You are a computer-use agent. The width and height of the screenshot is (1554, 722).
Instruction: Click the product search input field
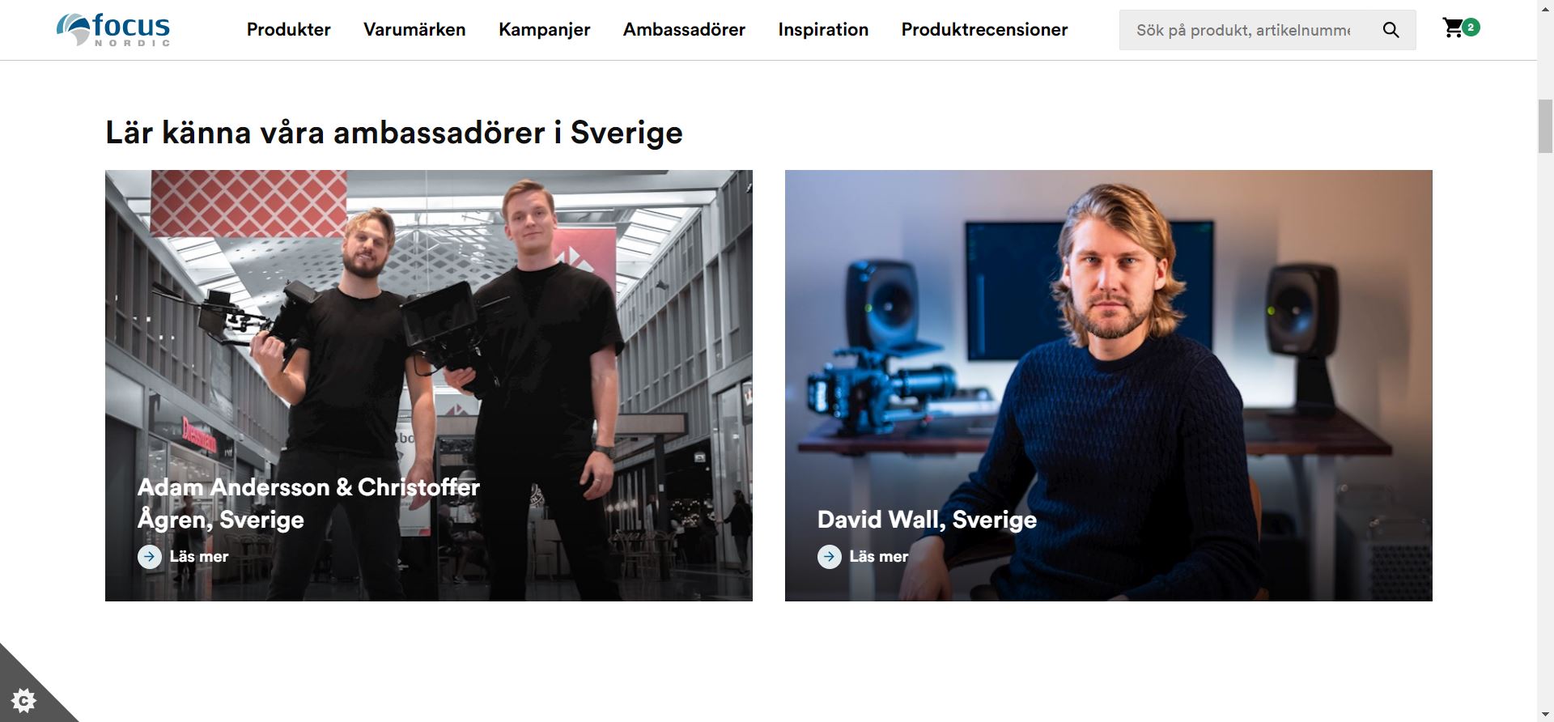pyautogui.click(x=1244, y=30)
